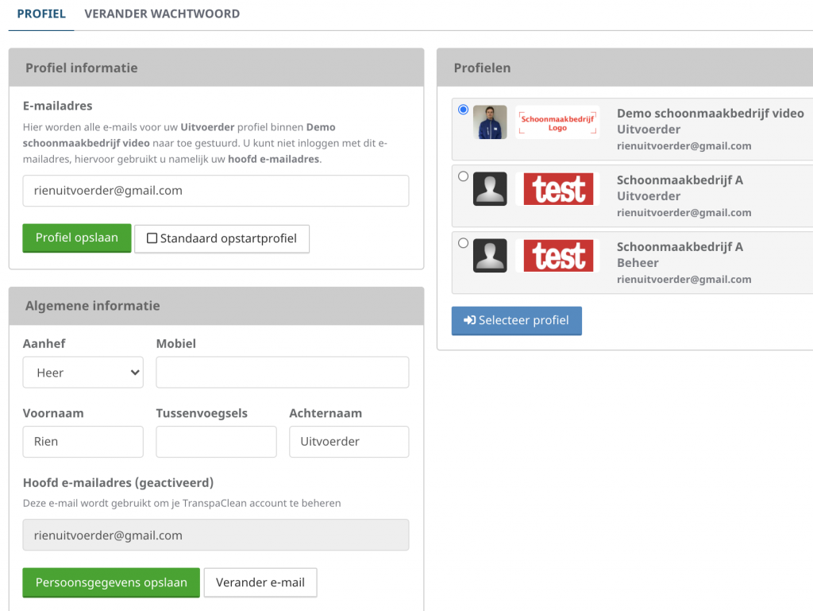This screenshot has height=611, width=813.
Task: Click the Schoonmaakbedrijf A Uitvoerder silhouette avatar
Action: pos(490,189)
